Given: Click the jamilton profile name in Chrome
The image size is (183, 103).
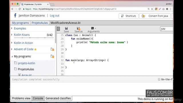Looking at the screenshot, I should click(169, 4).
